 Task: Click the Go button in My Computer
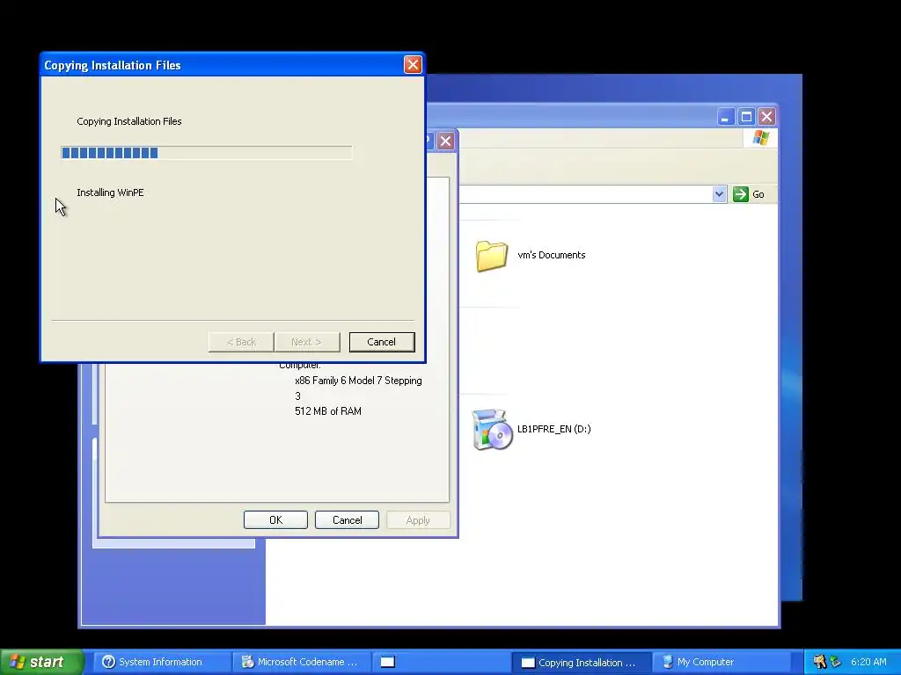pyautogui.click(x=749, y=194)
